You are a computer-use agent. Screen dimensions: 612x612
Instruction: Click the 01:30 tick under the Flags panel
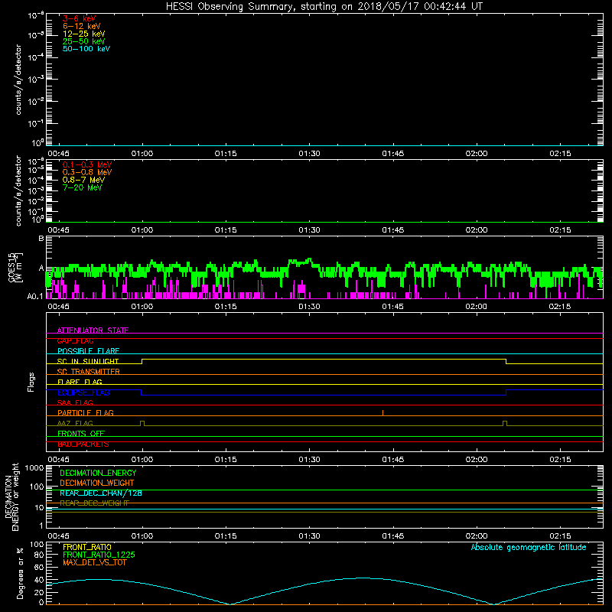point(309,460)
